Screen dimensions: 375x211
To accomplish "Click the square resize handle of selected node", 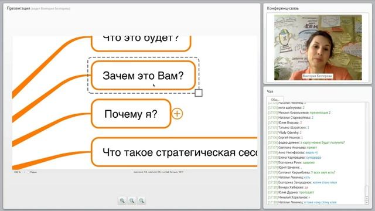I will pos(199,93).
